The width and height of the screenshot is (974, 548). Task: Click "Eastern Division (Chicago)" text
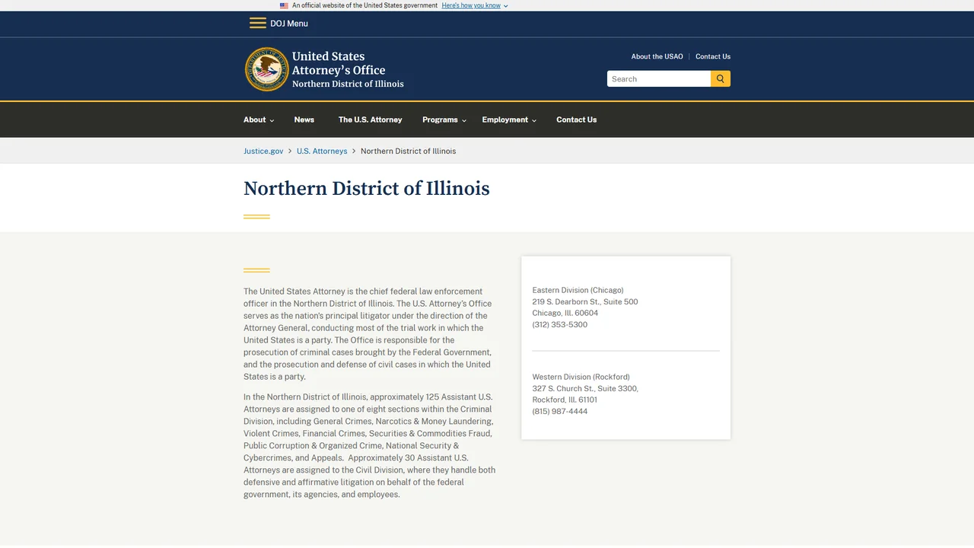[x=578, y=290]
